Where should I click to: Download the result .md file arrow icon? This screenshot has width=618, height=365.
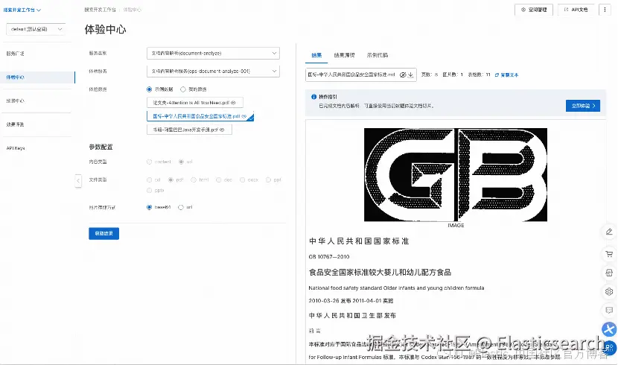(x=410, y=75)
